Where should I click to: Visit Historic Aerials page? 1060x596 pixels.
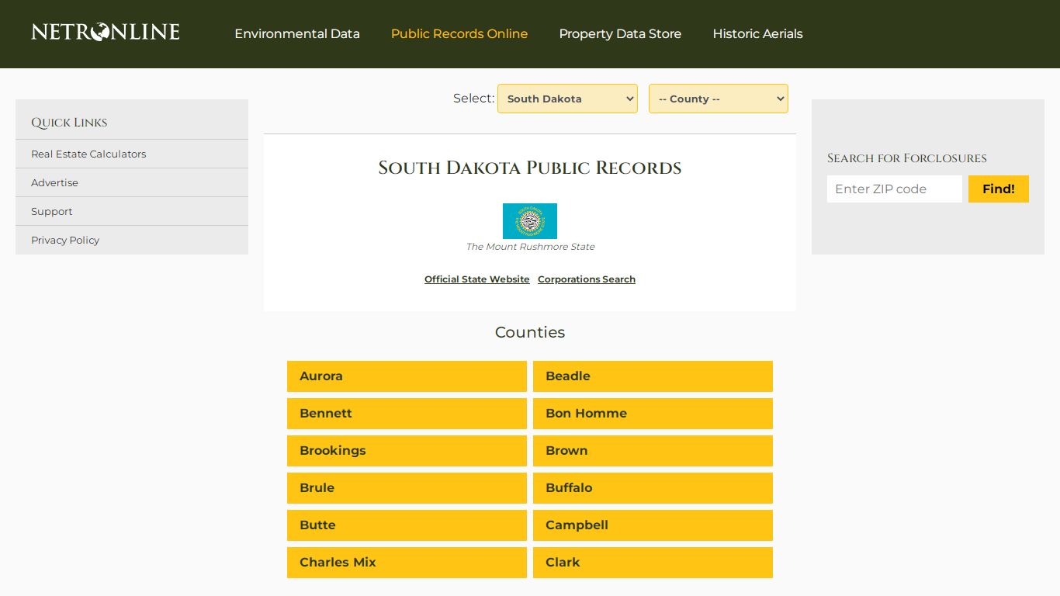tap(757, 33)
